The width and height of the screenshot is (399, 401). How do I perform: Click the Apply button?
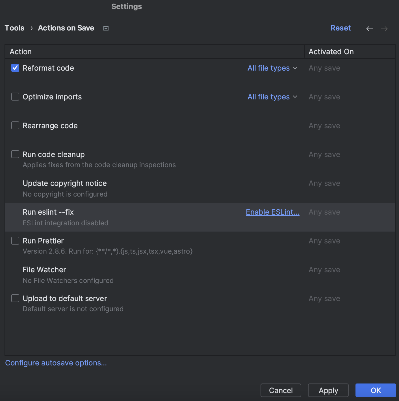[x=328, y=390]
